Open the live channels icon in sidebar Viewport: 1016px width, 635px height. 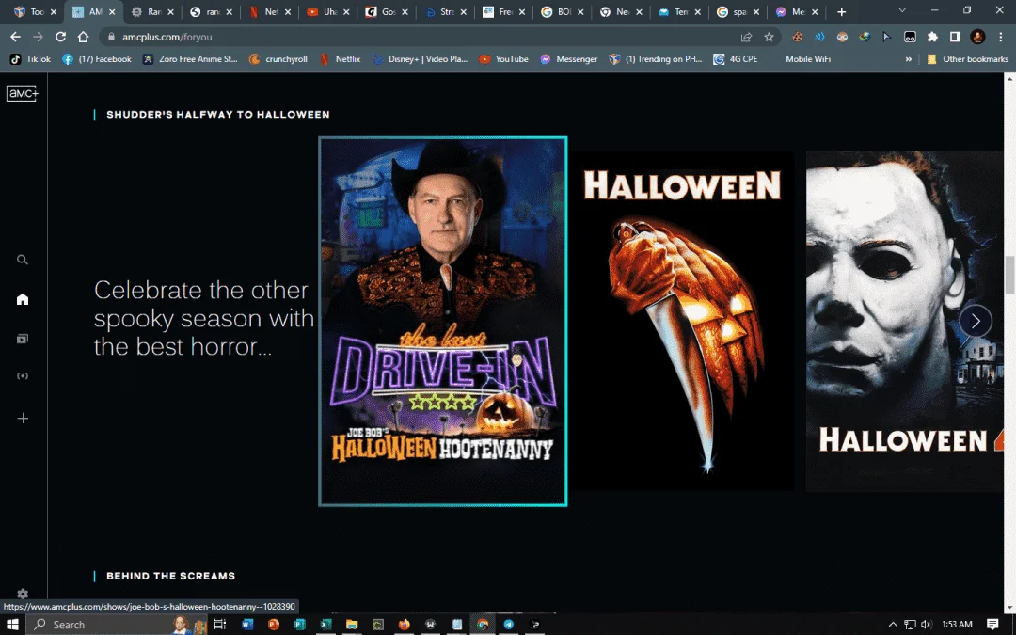click(x=23, y=375)
